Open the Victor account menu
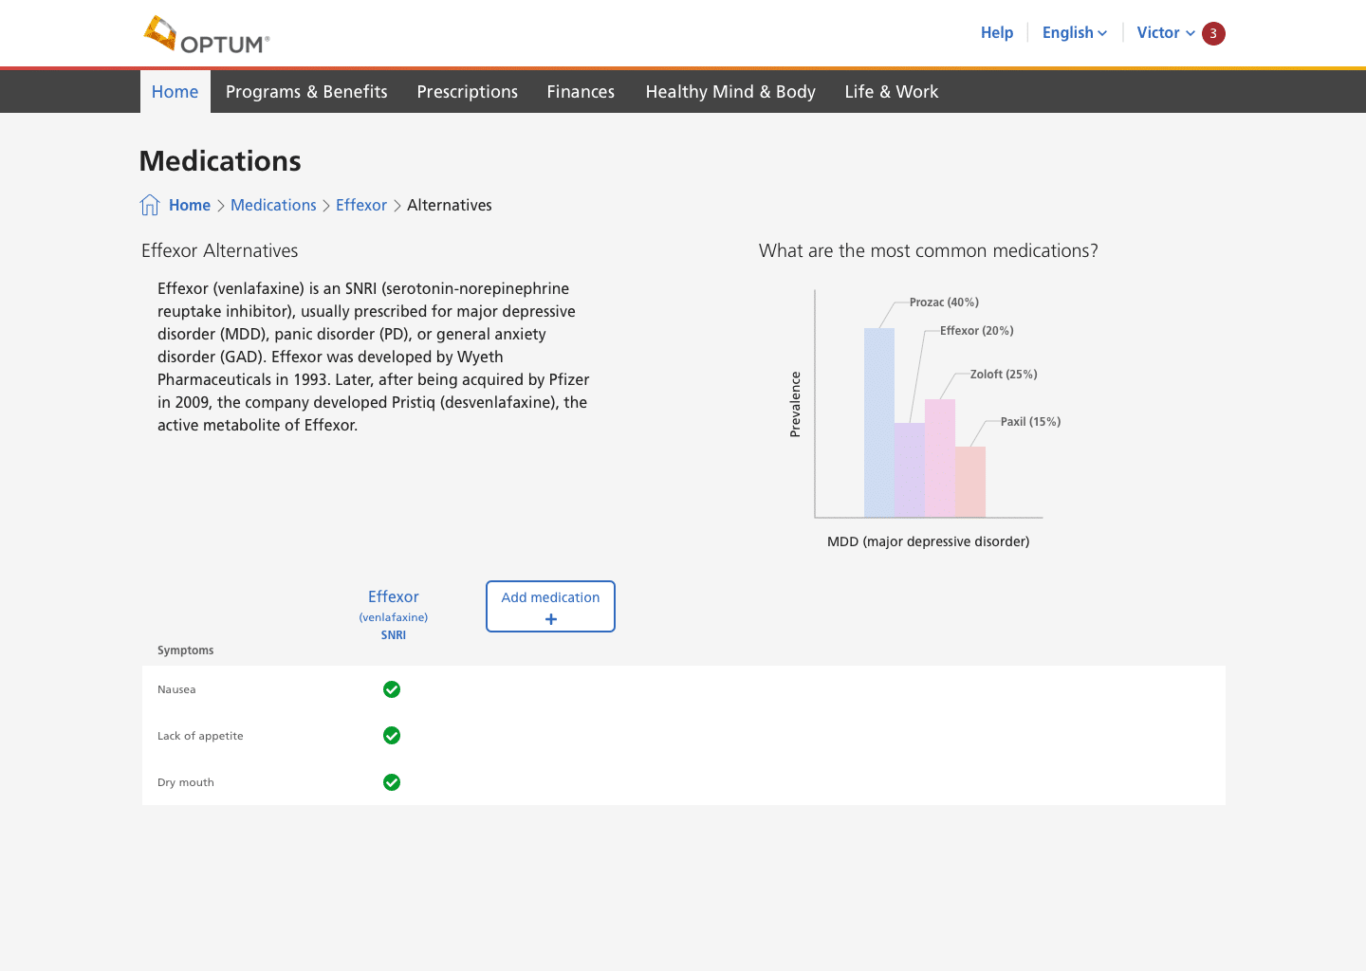Viewport: 1366px width, 971px height. click(1165, 32)
